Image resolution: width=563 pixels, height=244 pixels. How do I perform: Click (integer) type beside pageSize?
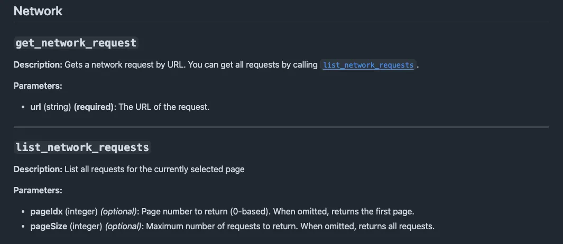86,227
